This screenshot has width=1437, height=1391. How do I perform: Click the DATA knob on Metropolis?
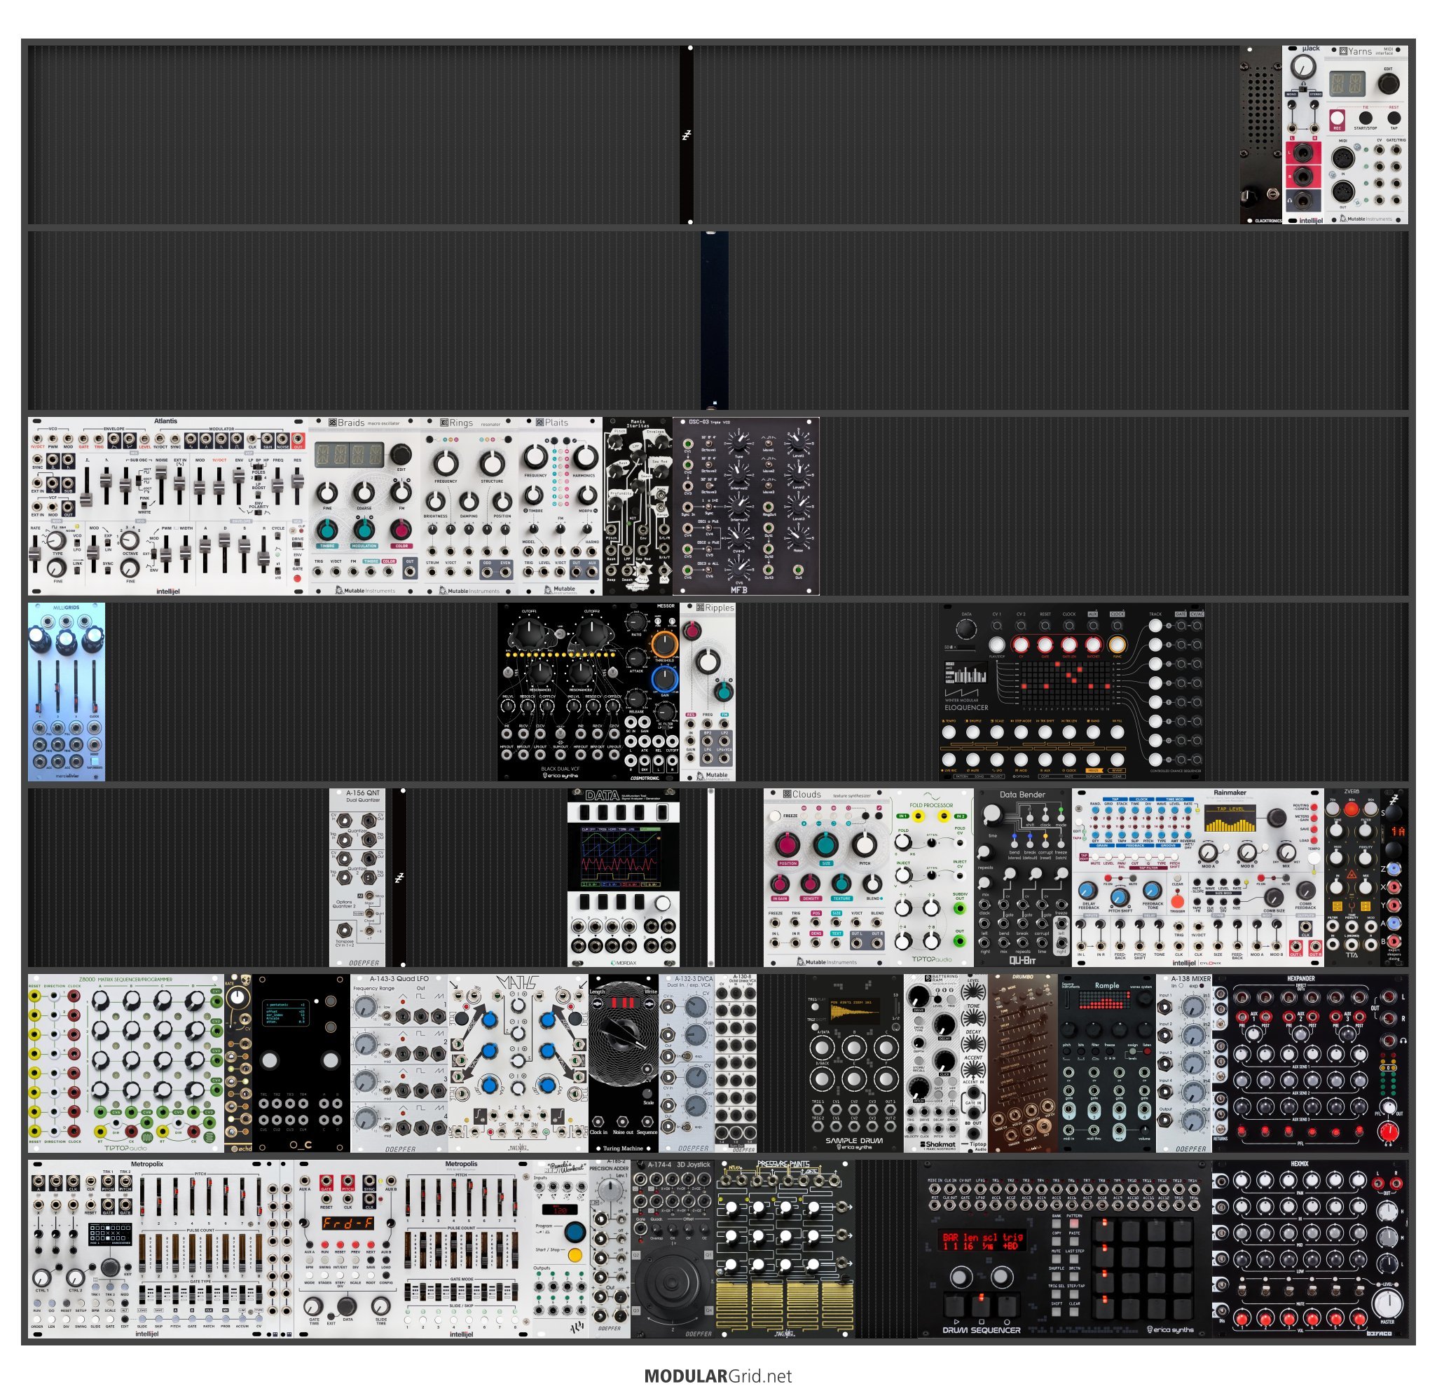coord(347,1306)
